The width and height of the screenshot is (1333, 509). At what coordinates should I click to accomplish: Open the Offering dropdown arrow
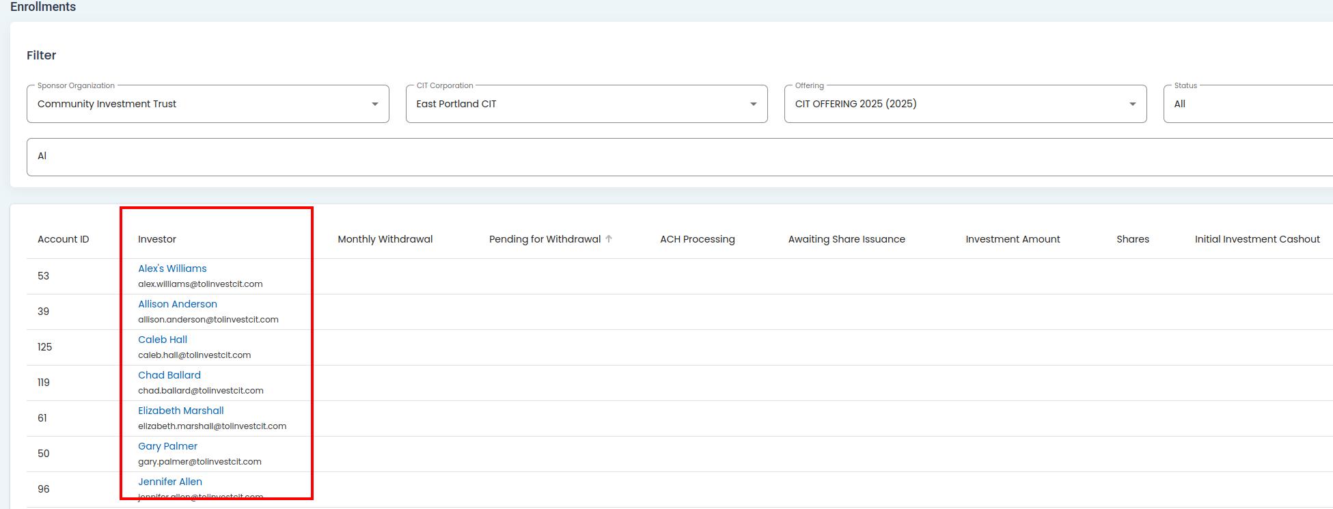(x=1132, y=104)
